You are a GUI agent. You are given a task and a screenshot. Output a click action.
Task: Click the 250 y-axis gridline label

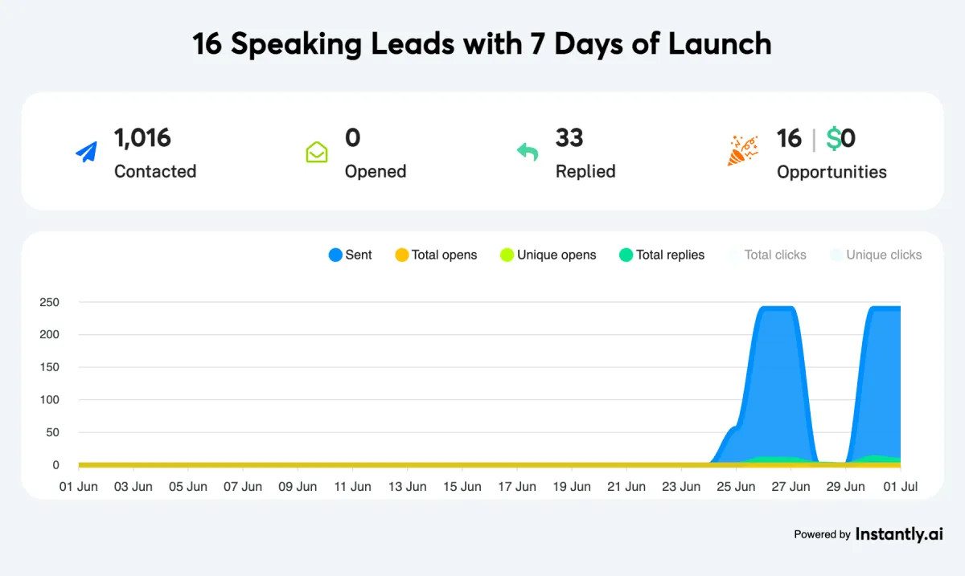click(50, 302)
